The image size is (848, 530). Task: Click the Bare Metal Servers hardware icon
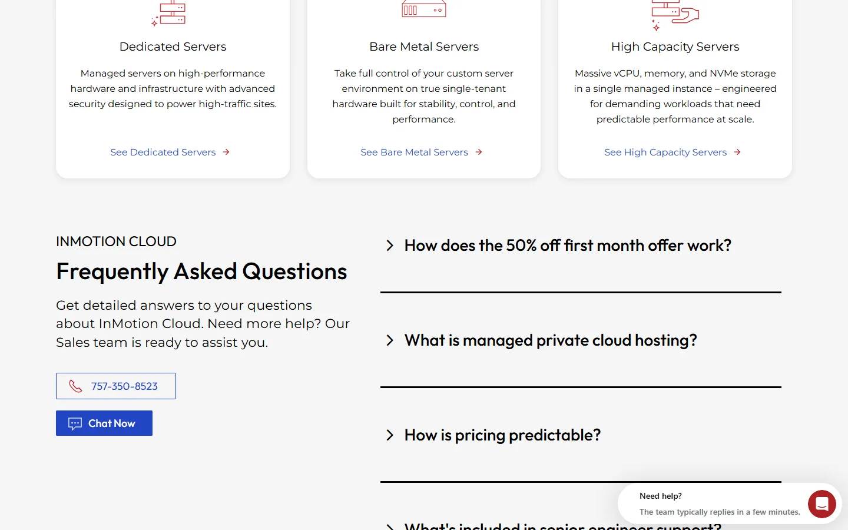(x=423, y=9)
